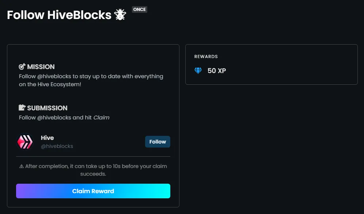Viewport: 364px width, 214px height.
Task: Click the REWARDS label
Action: 206,57
